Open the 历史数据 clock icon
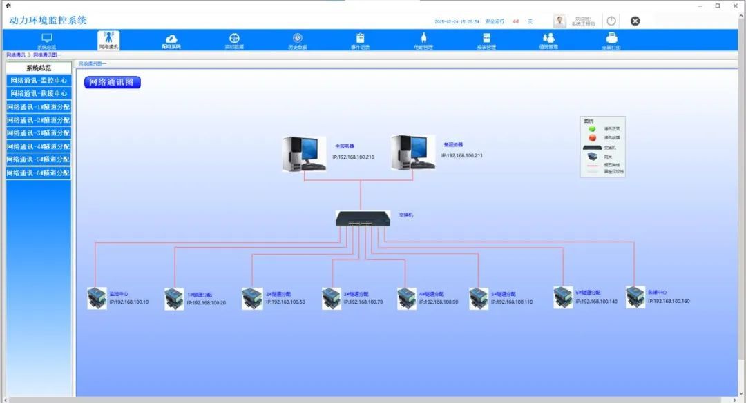 (x=298, y=39)
